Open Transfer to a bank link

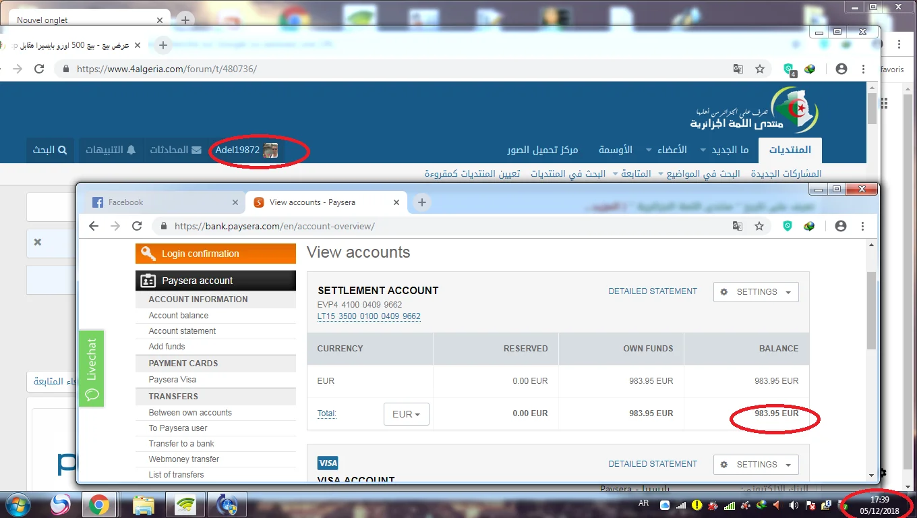tap(181, 444)
